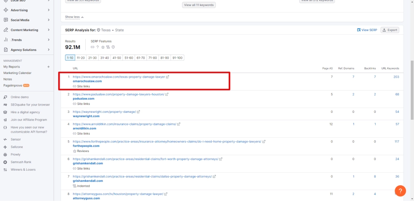The width and height of the screenshot is (414, 201).
Task: Click the Prowly icon
Action: click(5, 154)
